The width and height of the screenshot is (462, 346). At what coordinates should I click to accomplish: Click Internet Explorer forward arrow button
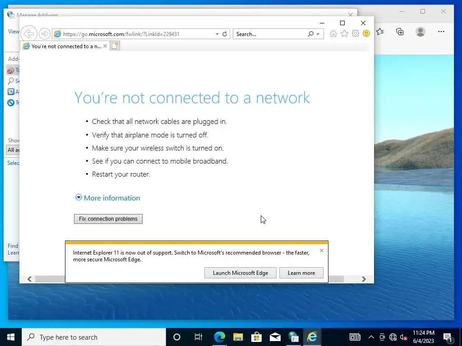[45, 34]
